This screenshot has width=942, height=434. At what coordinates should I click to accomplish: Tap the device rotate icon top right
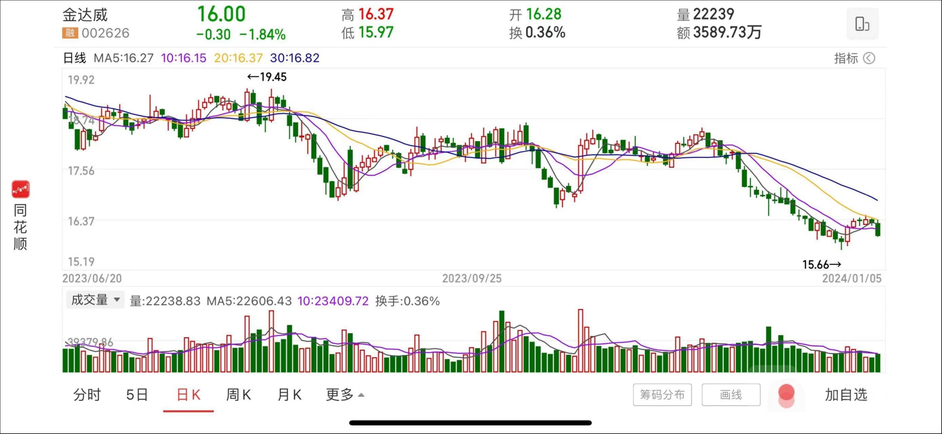[x=862, y=24]
